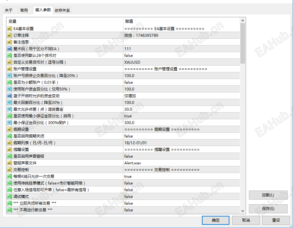This screenshot has width=293, height=228.
Task: Click the string icon for 警报声音文件
Action: 9,163
